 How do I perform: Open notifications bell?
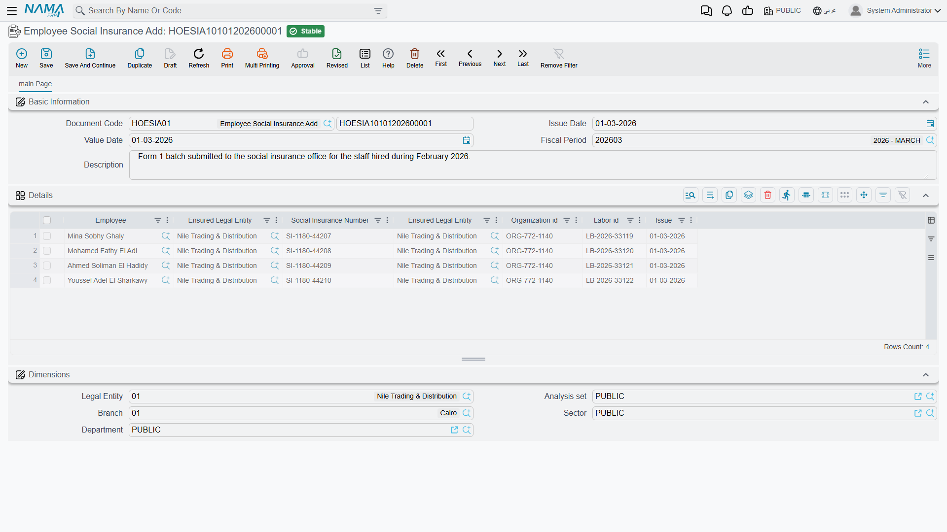pyautogui.click(x=727, y=11)
